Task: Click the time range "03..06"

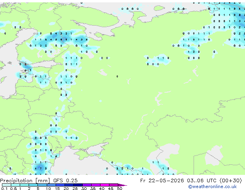Action: point(195,181)
